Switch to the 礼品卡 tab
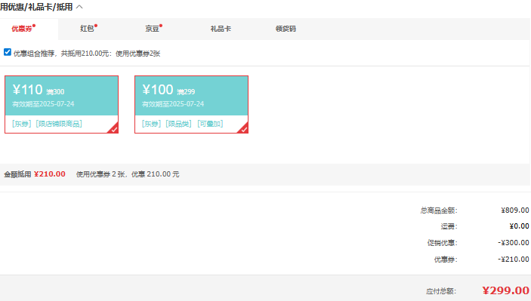The height and width of the screenshot is (301, 531). point(221,29)
